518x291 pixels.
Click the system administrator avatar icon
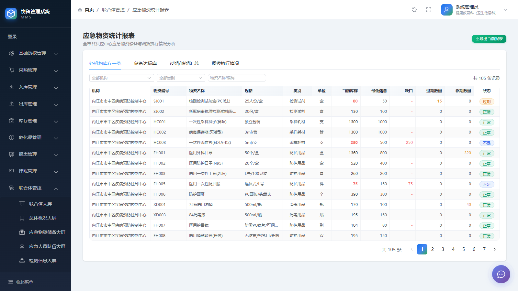[x=447, y=10]
